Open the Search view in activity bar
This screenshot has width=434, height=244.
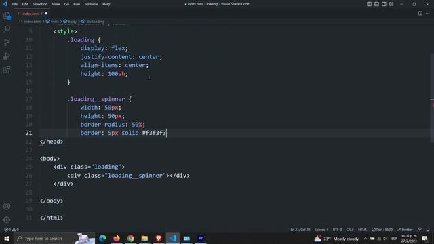pyautogui.click(x=7, y=28)
